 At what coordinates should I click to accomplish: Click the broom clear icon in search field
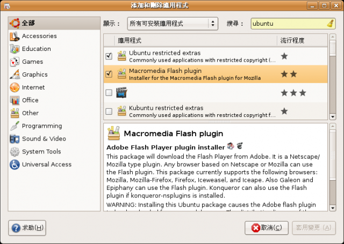click(x=330, y=24)
